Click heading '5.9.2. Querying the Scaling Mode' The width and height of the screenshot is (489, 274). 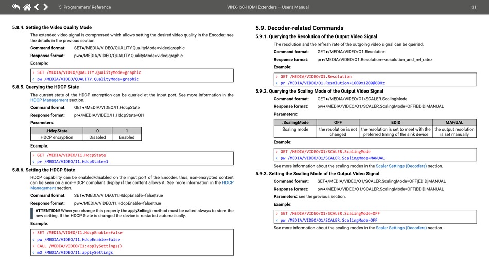click(319, 91)
